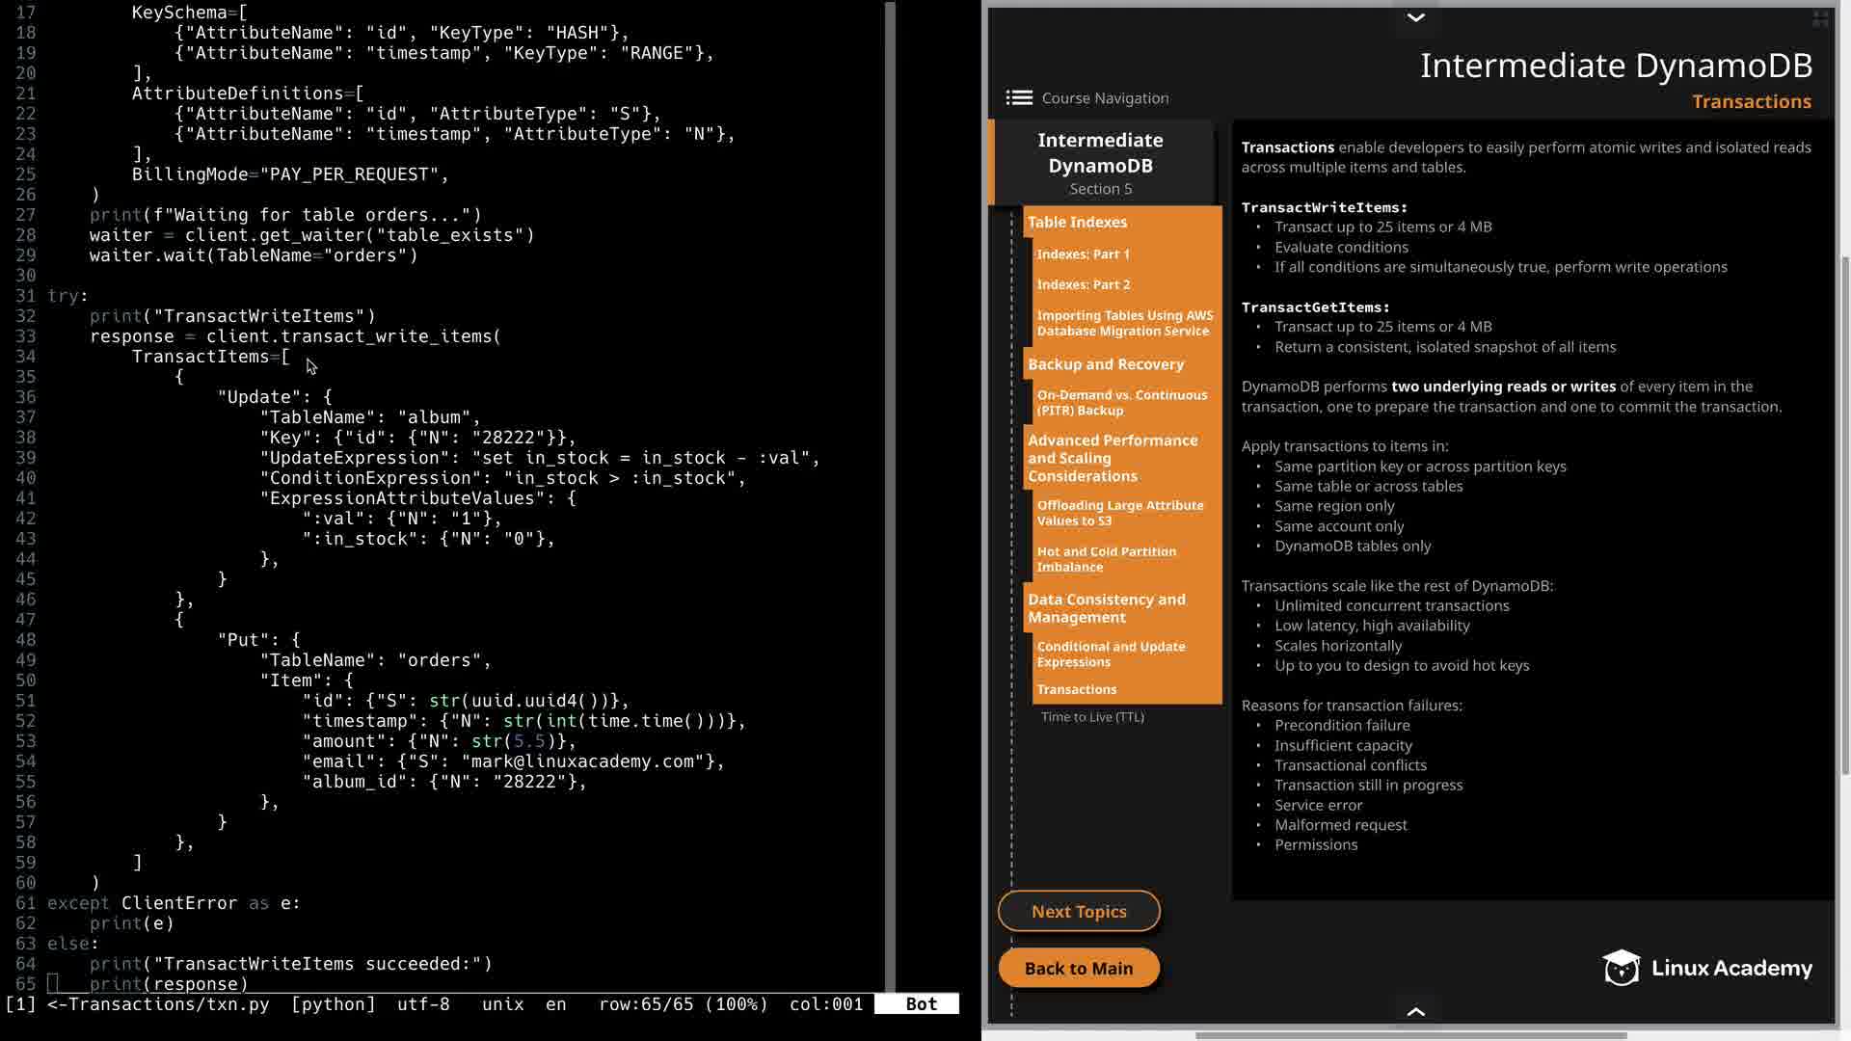The height and width of the screenshot is (1041, 1851).
Task: Select the Table Indexes section
Action: point(1077,223)
